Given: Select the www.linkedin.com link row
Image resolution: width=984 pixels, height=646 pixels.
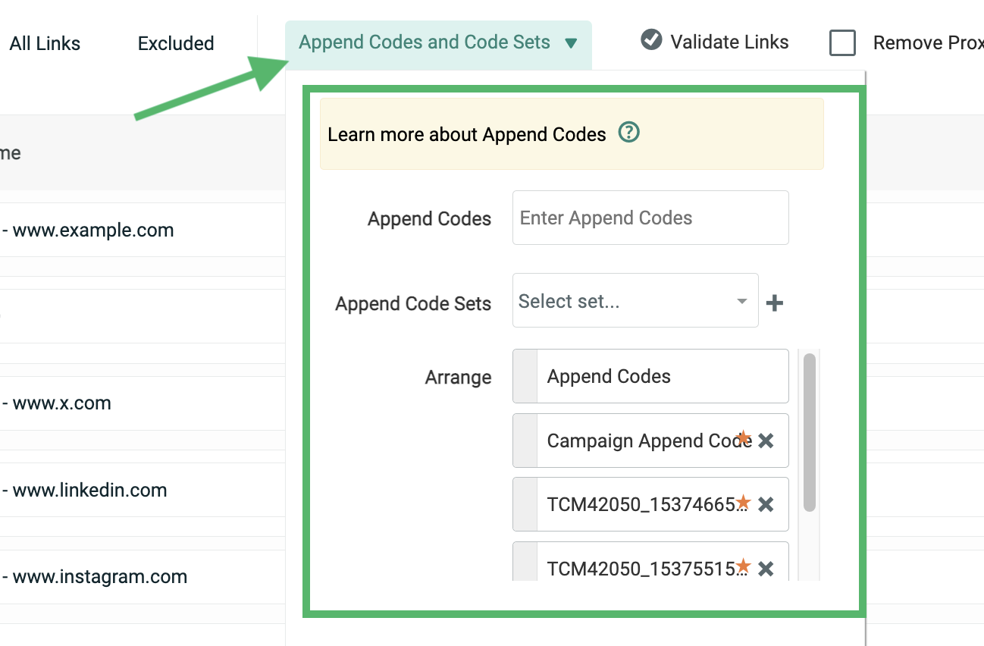Looking at the screenshot, I should coord(89,491).
